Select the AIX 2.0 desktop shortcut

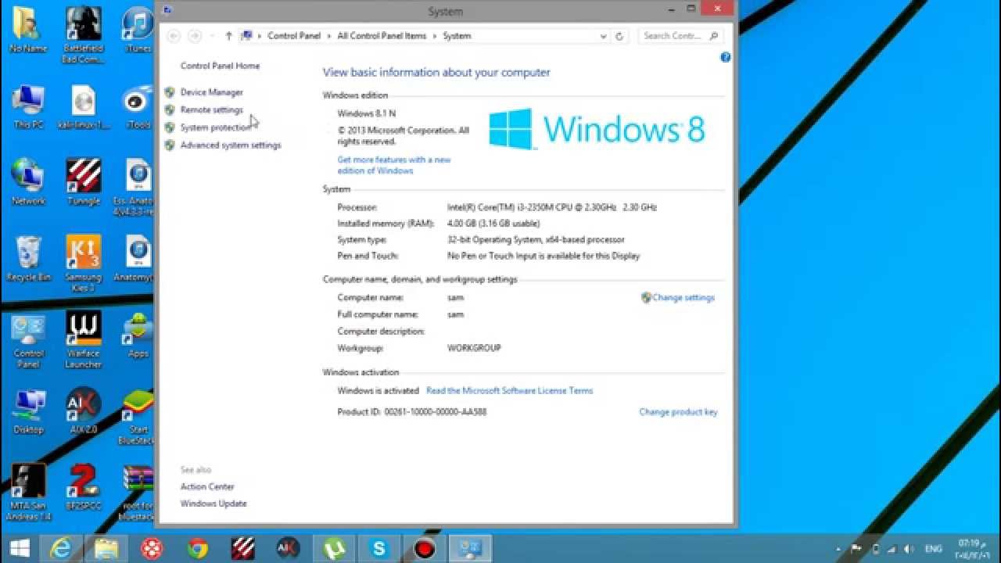[x=84, y=411]
